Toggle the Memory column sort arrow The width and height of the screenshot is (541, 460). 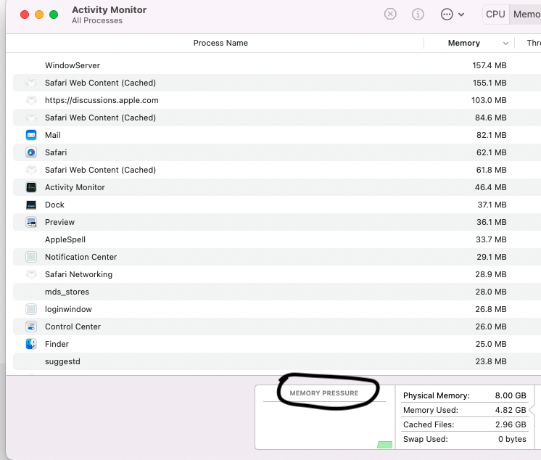tap(505, 43)
